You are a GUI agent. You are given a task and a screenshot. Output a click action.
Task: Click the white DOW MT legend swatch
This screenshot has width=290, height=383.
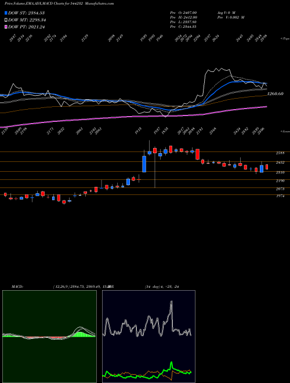click(6, 20)
